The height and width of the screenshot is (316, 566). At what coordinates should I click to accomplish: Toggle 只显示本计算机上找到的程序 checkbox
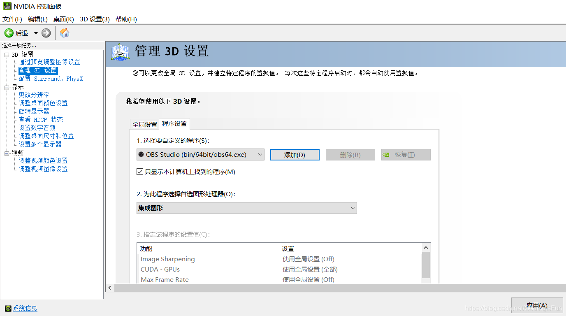tap(140, 172)
